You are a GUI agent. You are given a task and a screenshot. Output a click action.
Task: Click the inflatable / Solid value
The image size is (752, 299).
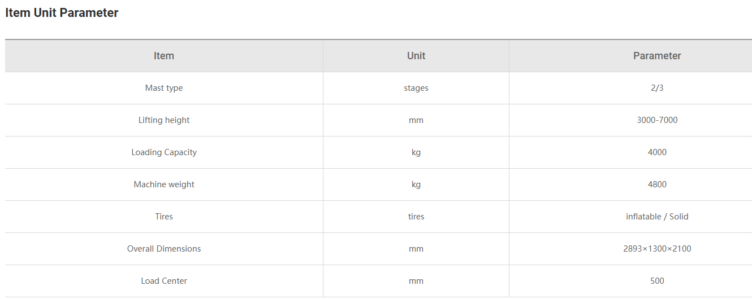(657, 217)
